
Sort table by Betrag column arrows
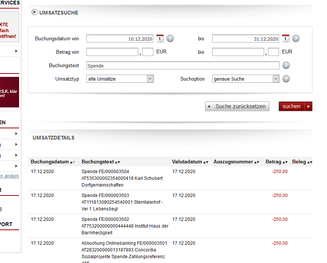tap(285, 162)
